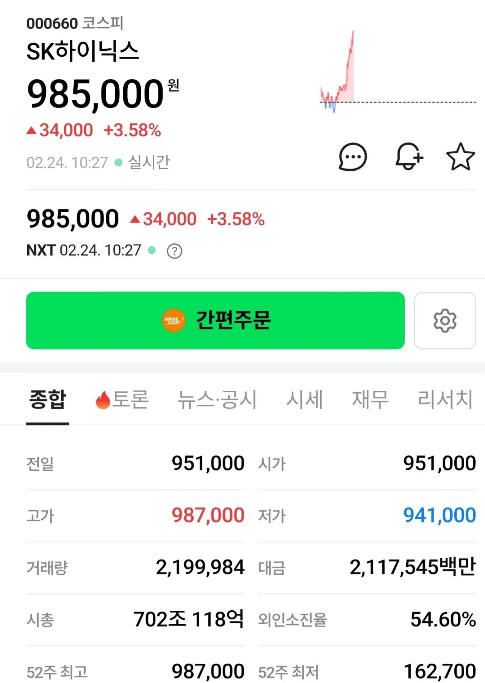
Task: Toggle the favorite star for SK하이닉스
Action: pyautogui.click(x=460, y=157)
